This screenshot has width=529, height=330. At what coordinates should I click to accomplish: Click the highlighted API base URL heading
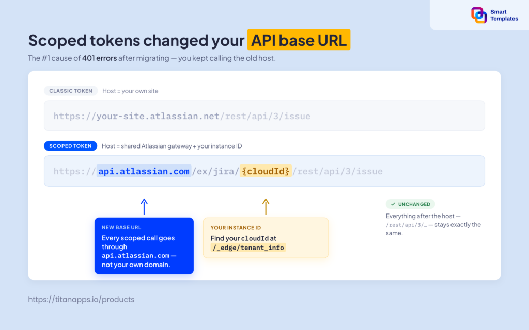tap(299, 40)
